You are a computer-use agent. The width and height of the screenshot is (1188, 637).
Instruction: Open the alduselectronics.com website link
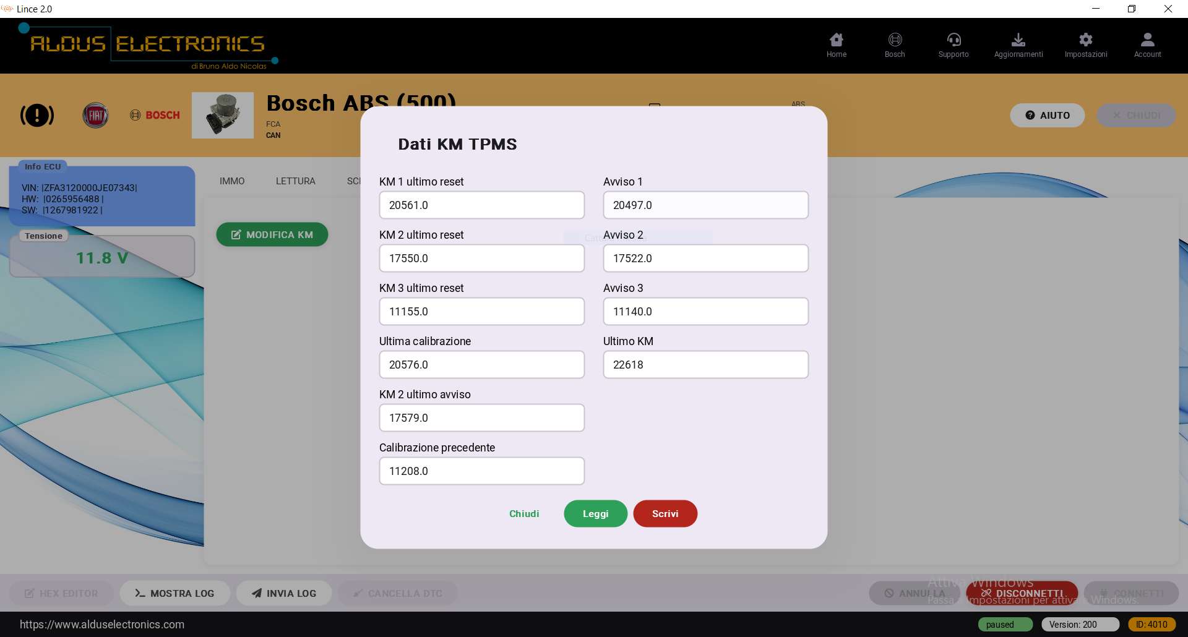[102, 625]
